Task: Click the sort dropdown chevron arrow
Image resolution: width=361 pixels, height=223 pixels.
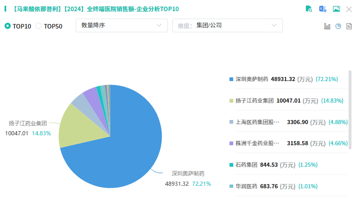Action: [159, 25]
